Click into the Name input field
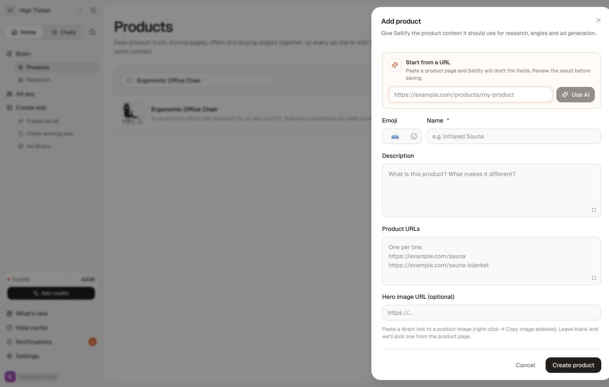Screen dimensions: 609x387 [x=514, y=136]
